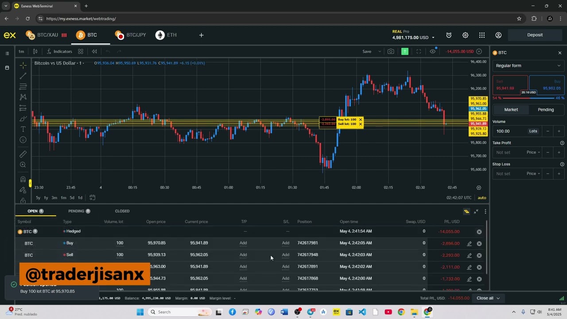Screen dimensions: 567x319
Task: Click the Sell 95,941.89 button
Action: (510, 85)
